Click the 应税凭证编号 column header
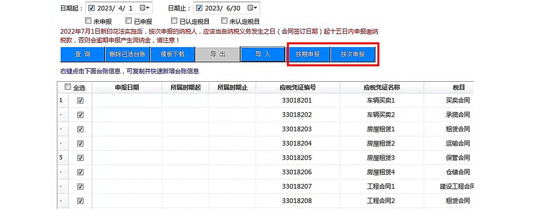 point(297,88)
